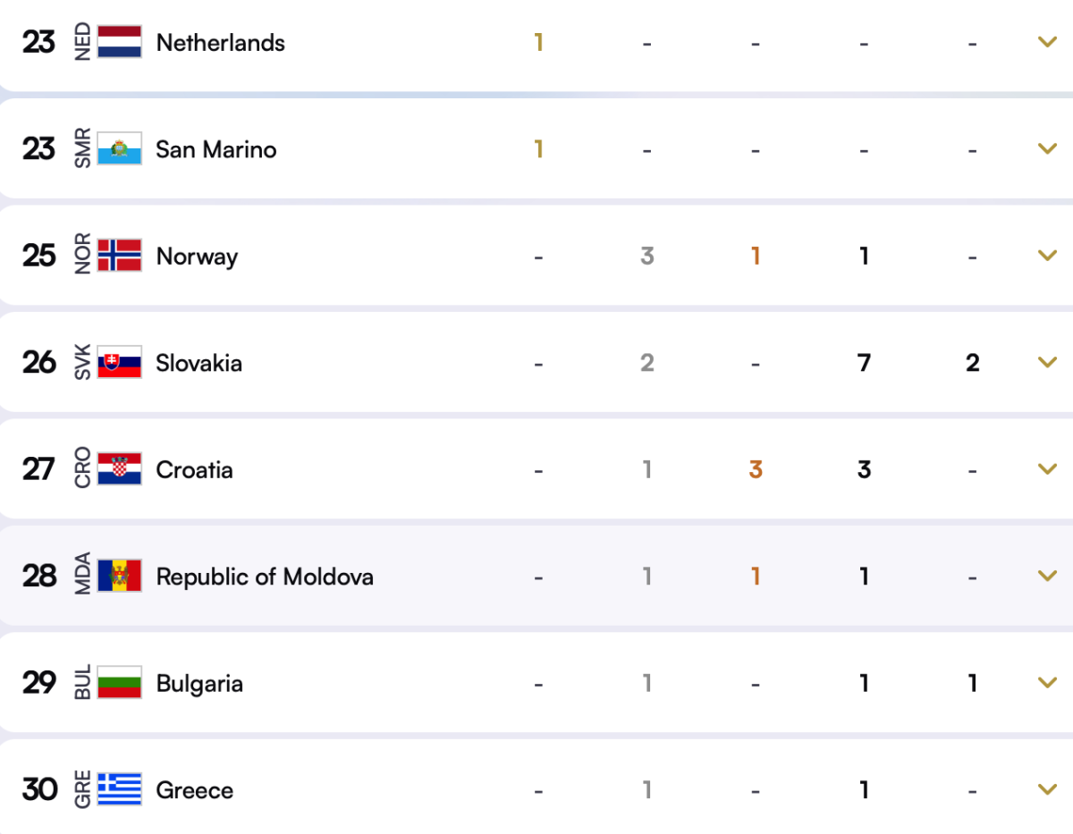The image size is (1073, 834).
Task: Expand the Netherlands row chevron
Action: tap(1047, 42)
